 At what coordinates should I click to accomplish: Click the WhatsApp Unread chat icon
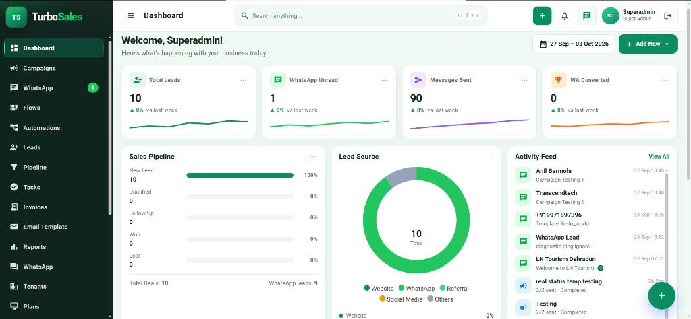click(x=277, y=80)
